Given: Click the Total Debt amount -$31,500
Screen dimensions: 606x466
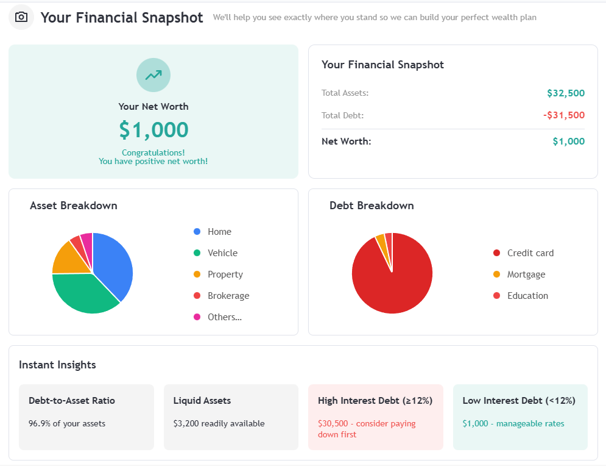Looking at the screenshot, I should (x=563, y=115).
